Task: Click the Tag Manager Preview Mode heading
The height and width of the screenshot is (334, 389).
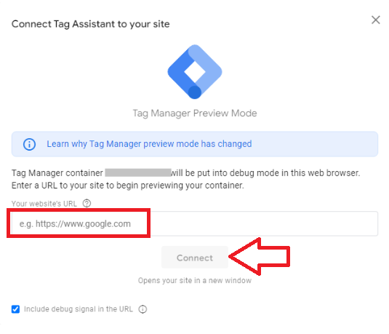Action: coord(195,114)
